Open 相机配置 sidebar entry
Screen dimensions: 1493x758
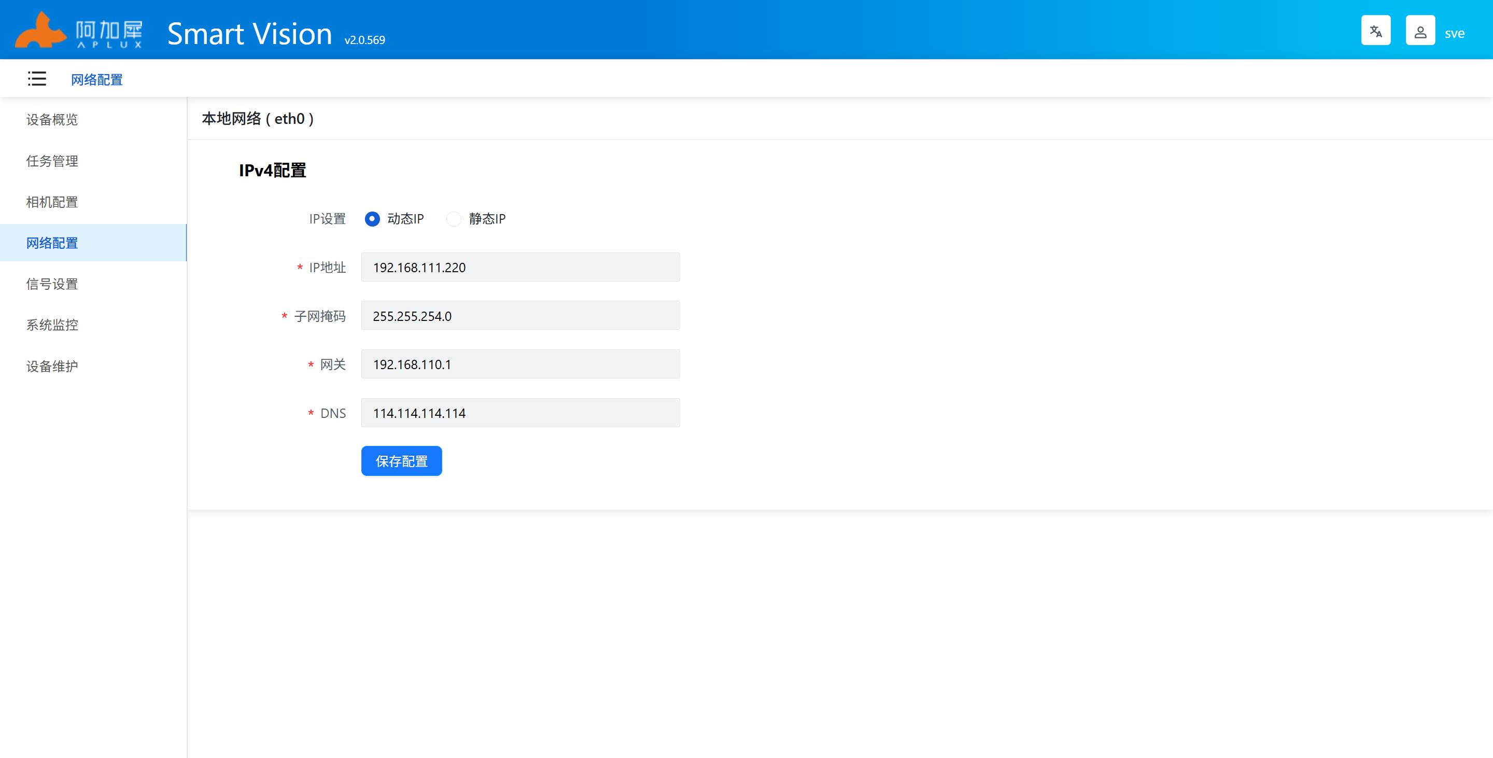(x=52, y=202)
